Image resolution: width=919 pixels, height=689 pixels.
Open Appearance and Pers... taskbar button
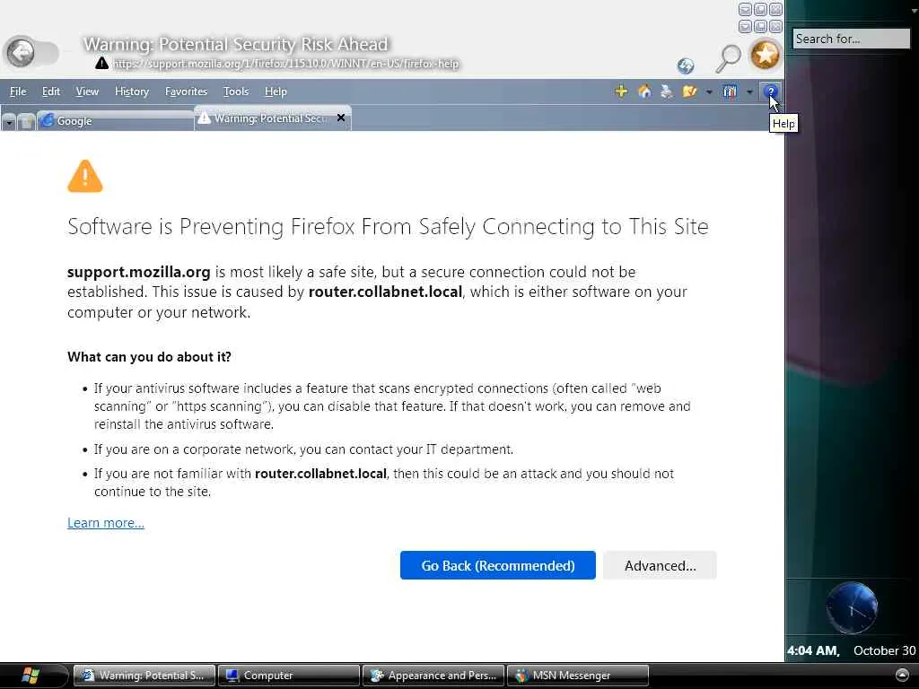(433, 675)
